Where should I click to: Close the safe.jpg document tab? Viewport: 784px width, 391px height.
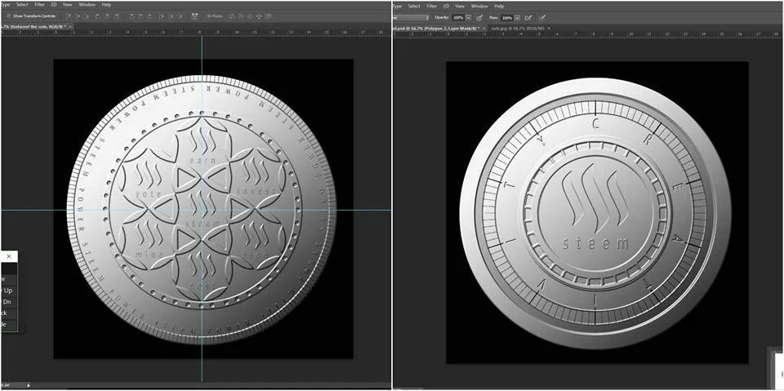pos(549,29)
